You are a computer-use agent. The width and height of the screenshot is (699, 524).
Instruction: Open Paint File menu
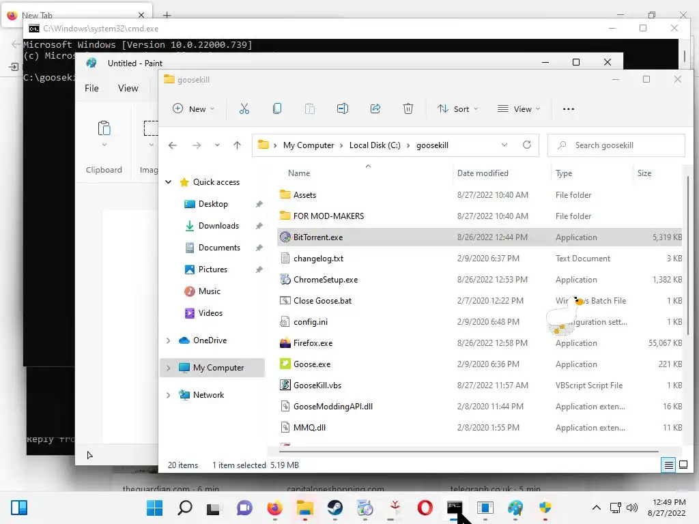(92, 88)
